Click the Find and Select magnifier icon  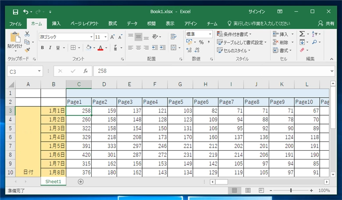[x=314, y=42]
